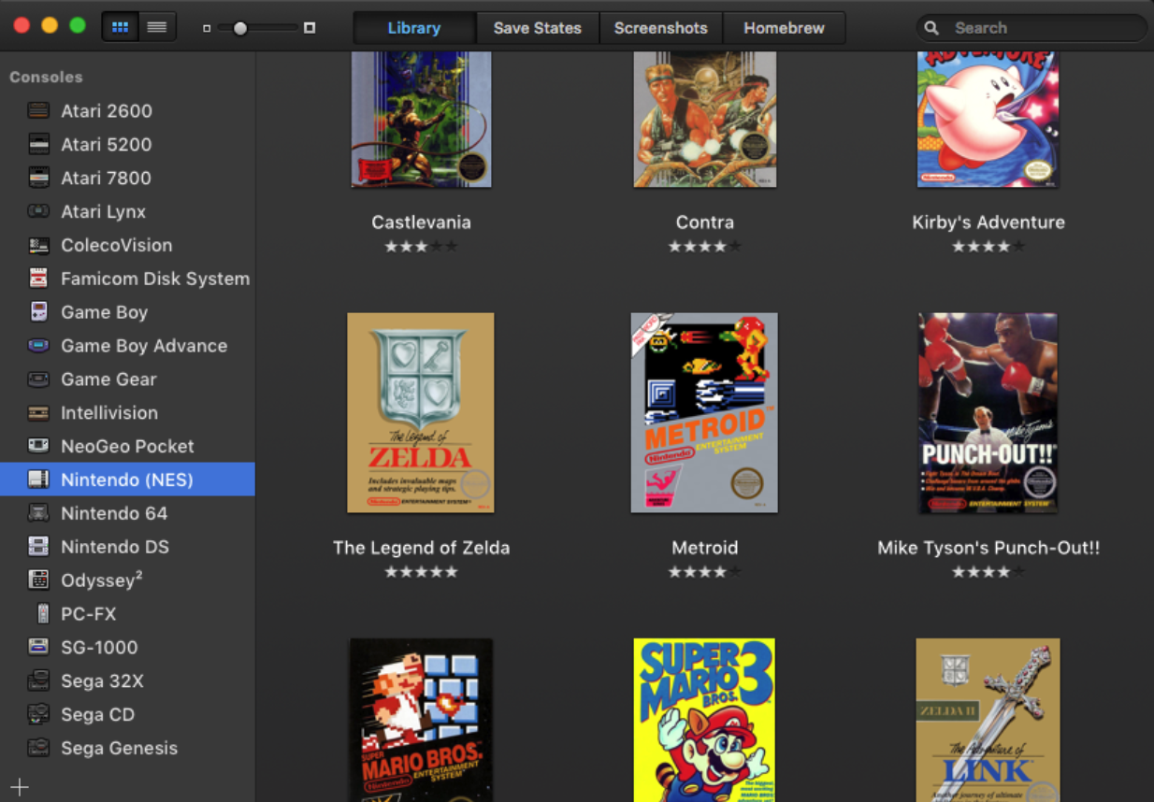Adjust the cover size slider knob
Image resolution: width=1154 pixels, height=802 pixels.
(240, 28)
